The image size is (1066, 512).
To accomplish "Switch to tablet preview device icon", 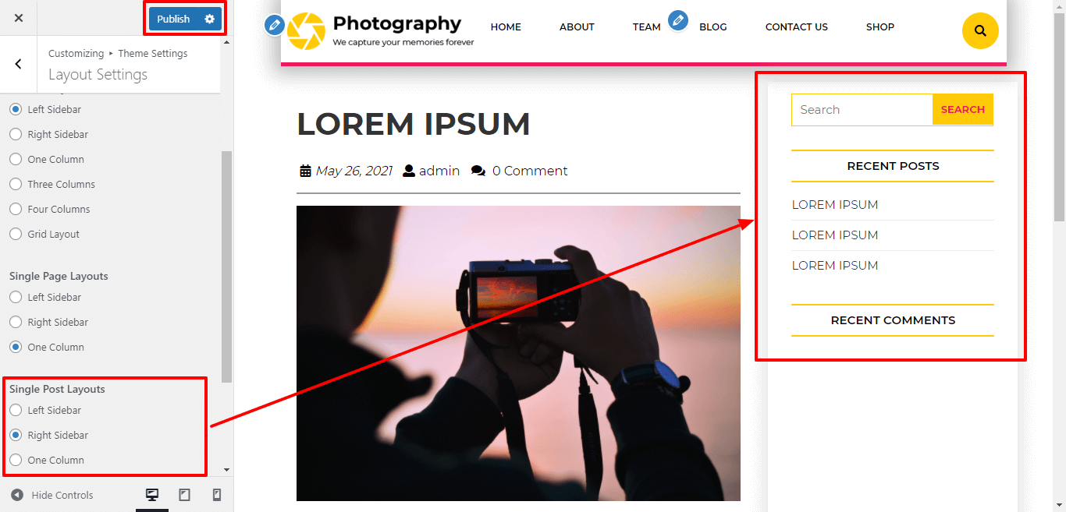I will click(x=184, y=495).
